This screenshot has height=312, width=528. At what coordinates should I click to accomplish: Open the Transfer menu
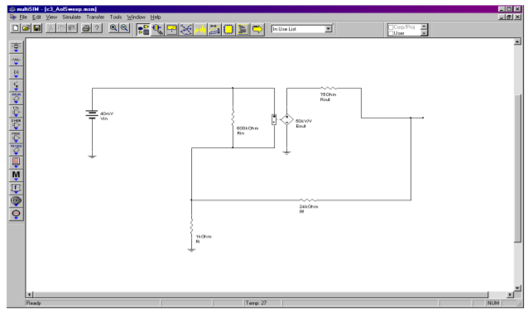95,17
